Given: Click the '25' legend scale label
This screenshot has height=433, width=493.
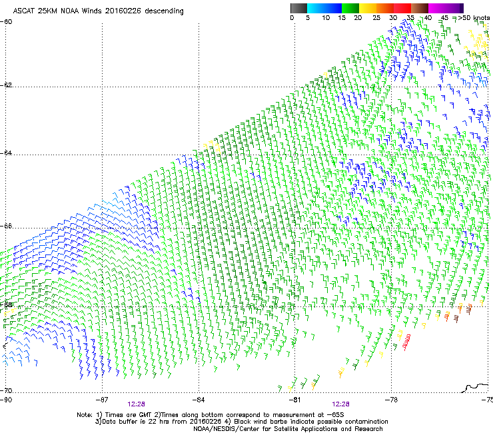Looking at the screenshot, I should point(376,18).
